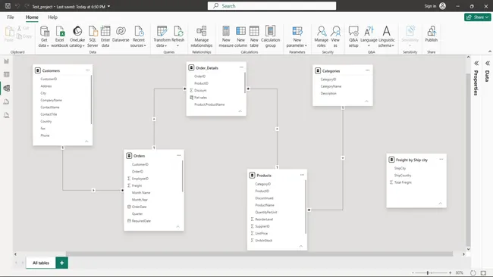Open Freight by Ship city options menu
Image resolution: width=493 pixels, height=277 pixels.
(441, 160)
